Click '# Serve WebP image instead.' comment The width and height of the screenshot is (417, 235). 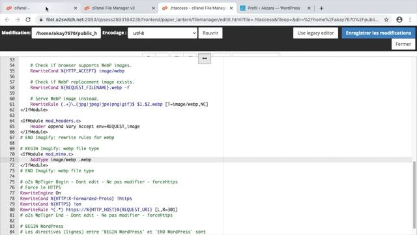tap(65, 99)
